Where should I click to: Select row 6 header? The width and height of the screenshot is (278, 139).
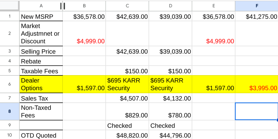point(10,84)
